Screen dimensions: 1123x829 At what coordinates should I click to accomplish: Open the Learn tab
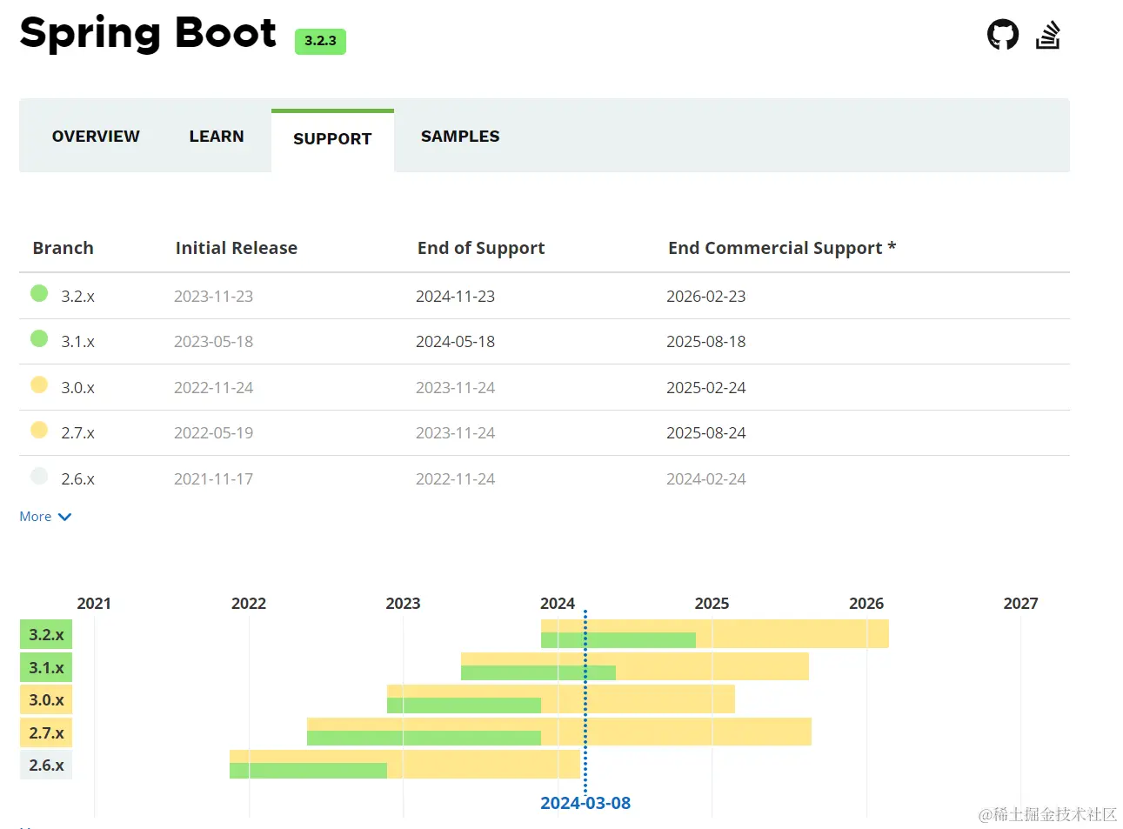pyautogui.click(x=217, y=137)
